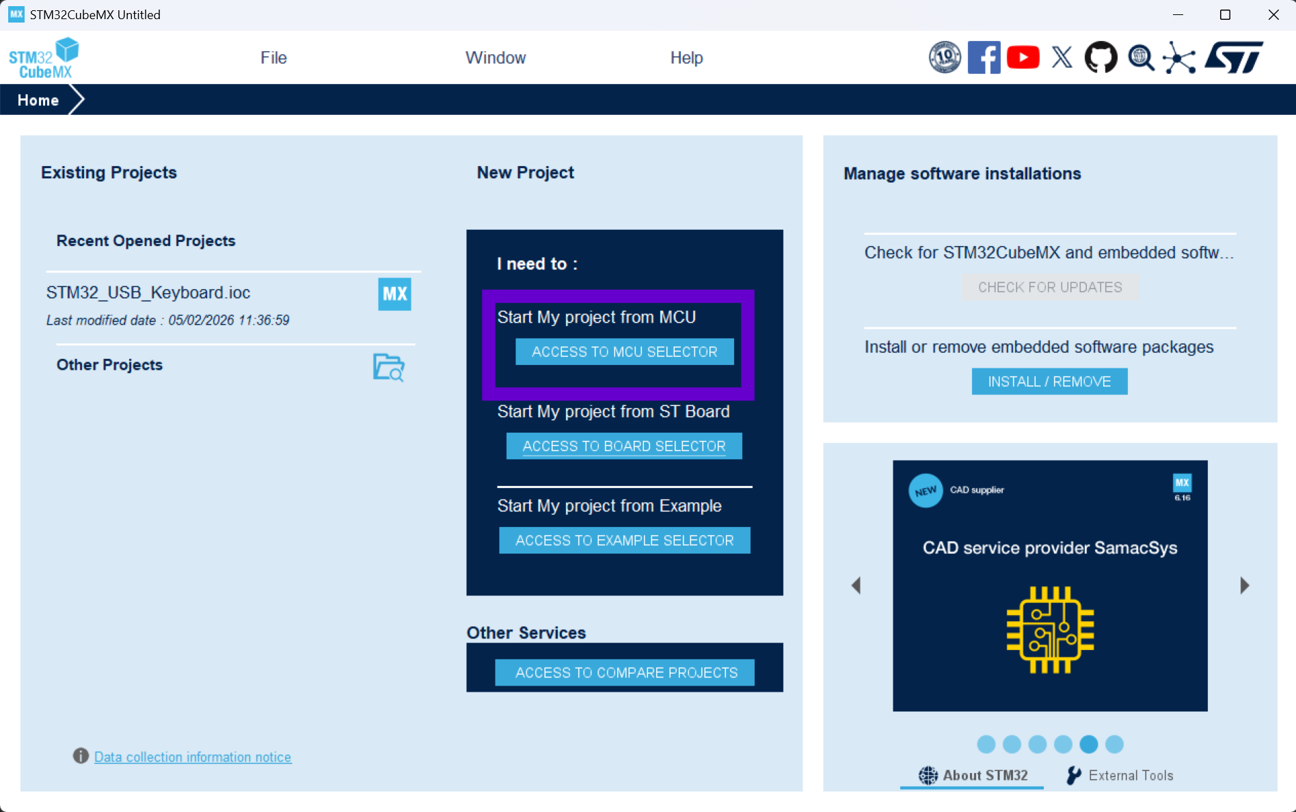Select the fourth carousel dot
This screenshot has height=812, width=1296.
pyautogui.click(x=1063, y=744)
